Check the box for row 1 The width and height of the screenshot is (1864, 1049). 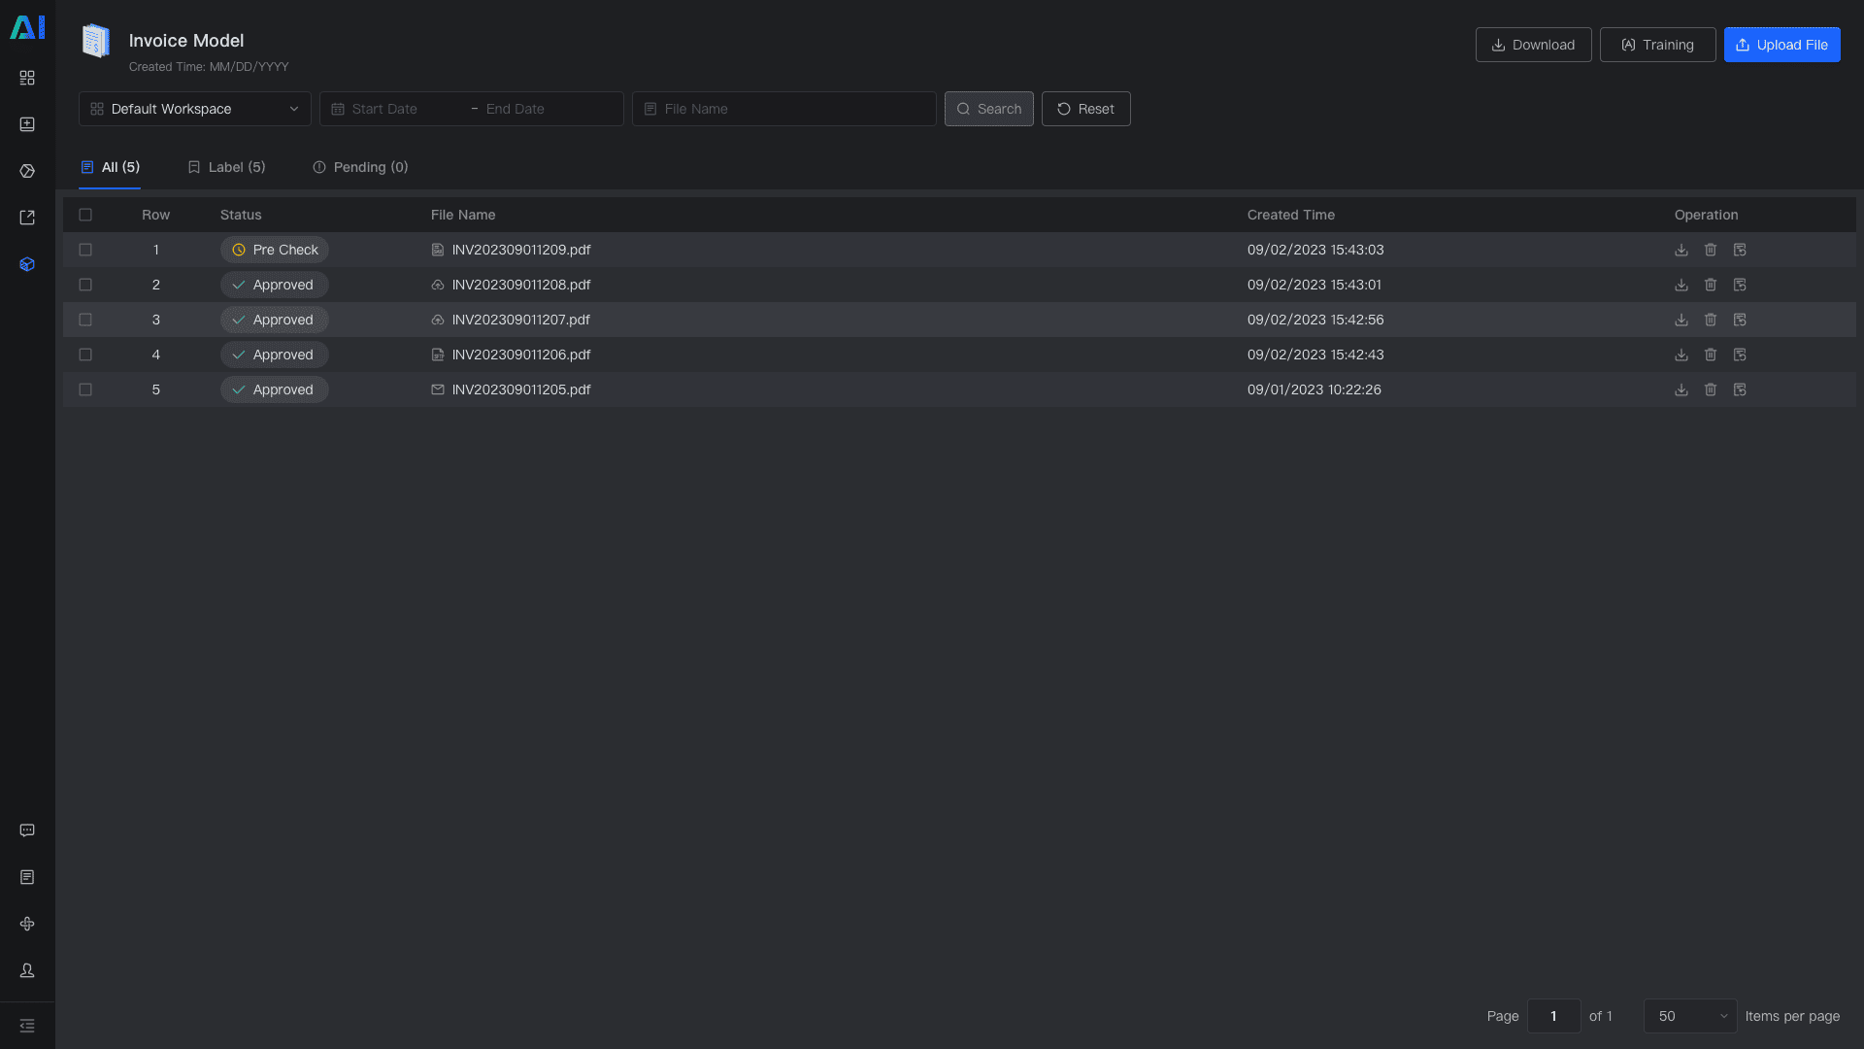coord(85,250)
